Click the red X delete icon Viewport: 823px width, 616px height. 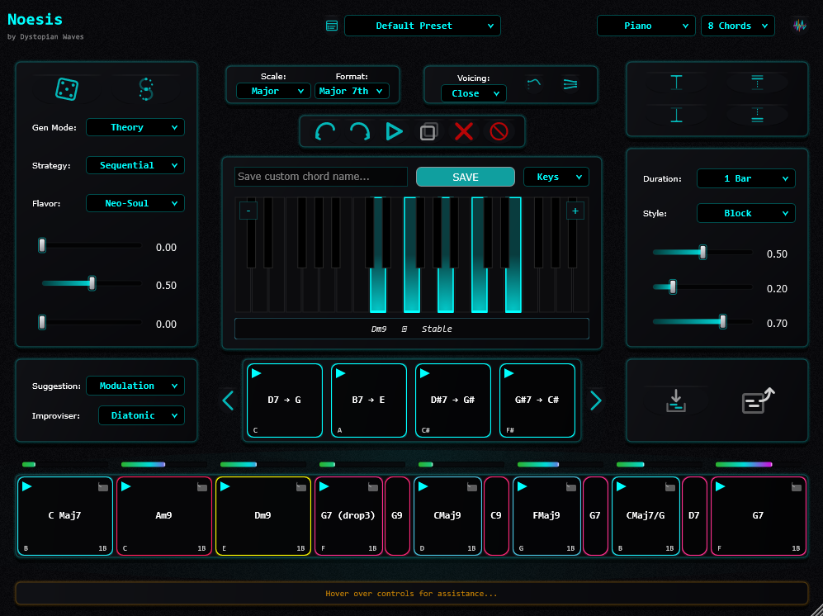click(x=463, y=131)
